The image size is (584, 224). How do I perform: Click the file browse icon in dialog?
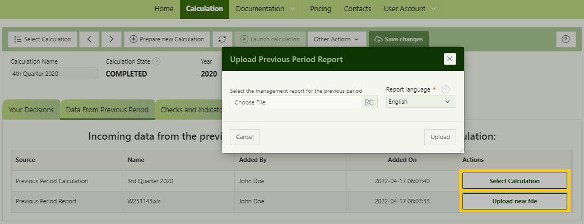tap(369, 102)
